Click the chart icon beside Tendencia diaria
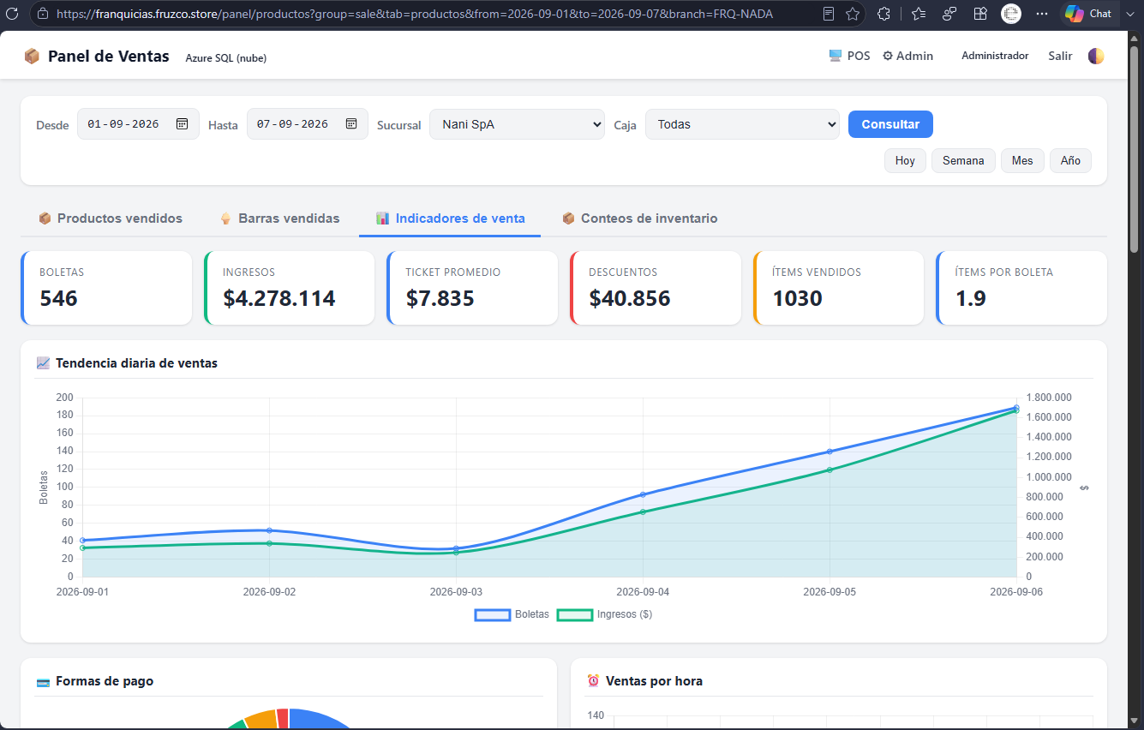1144x730 pixels. (43, 363)
